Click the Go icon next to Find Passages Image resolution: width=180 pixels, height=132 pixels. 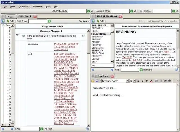[174, 11]
